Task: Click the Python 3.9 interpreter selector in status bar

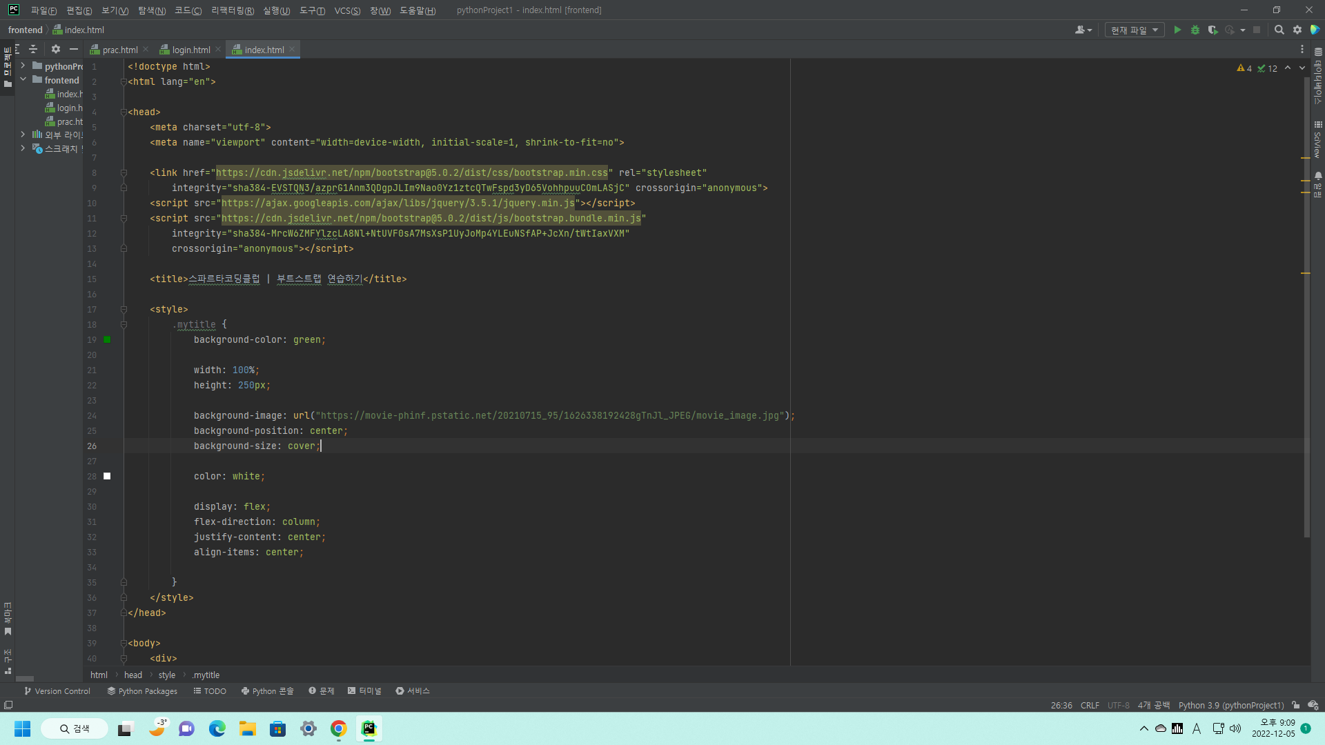Action: (1231, 705)
